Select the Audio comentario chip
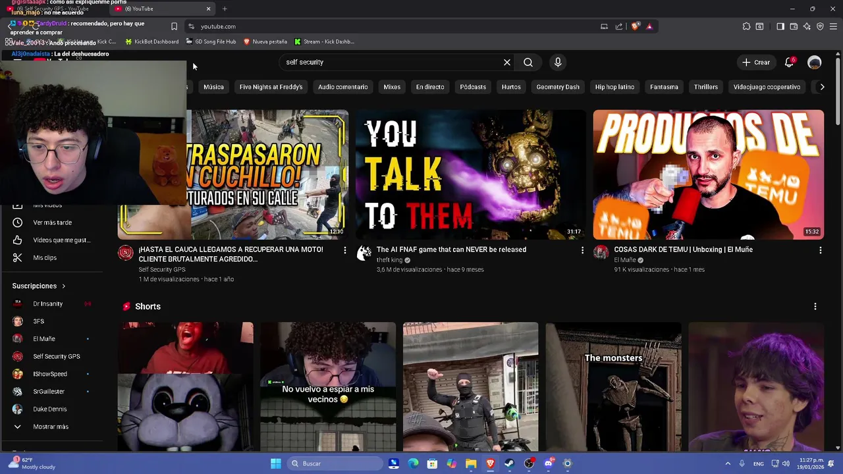Screen dimensions: 843x474 tap(342, 87)
